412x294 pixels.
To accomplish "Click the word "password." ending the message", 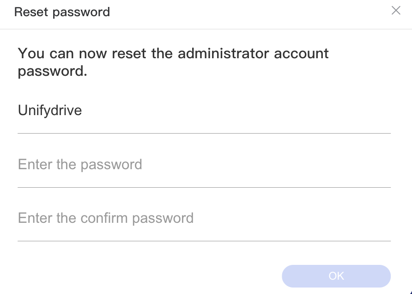I will coord(52,72).
